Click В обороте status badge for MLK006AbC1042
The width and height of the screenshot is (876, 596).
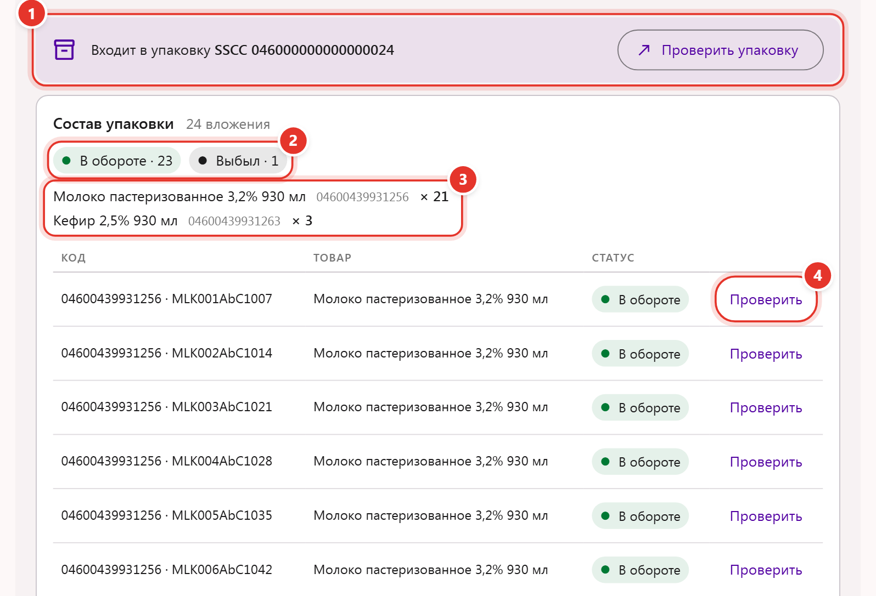[640, 570]
